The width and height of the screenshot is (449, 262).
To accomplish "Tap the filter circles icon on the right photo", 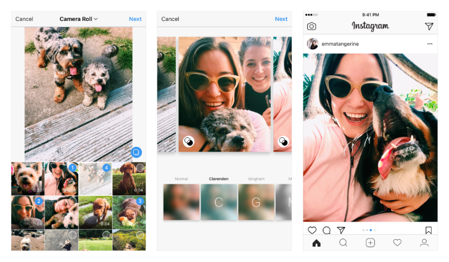I will point(284,141).
